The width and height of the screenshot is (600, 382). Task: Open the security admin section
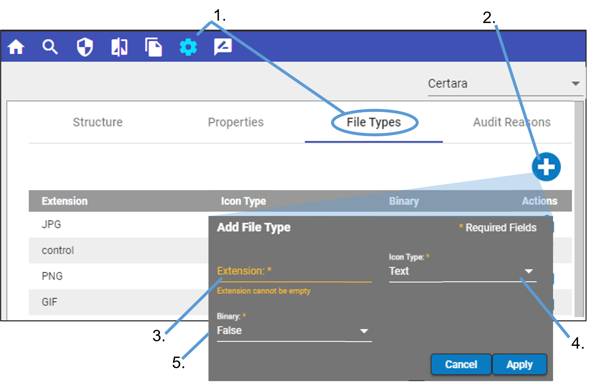pos(84,47)
